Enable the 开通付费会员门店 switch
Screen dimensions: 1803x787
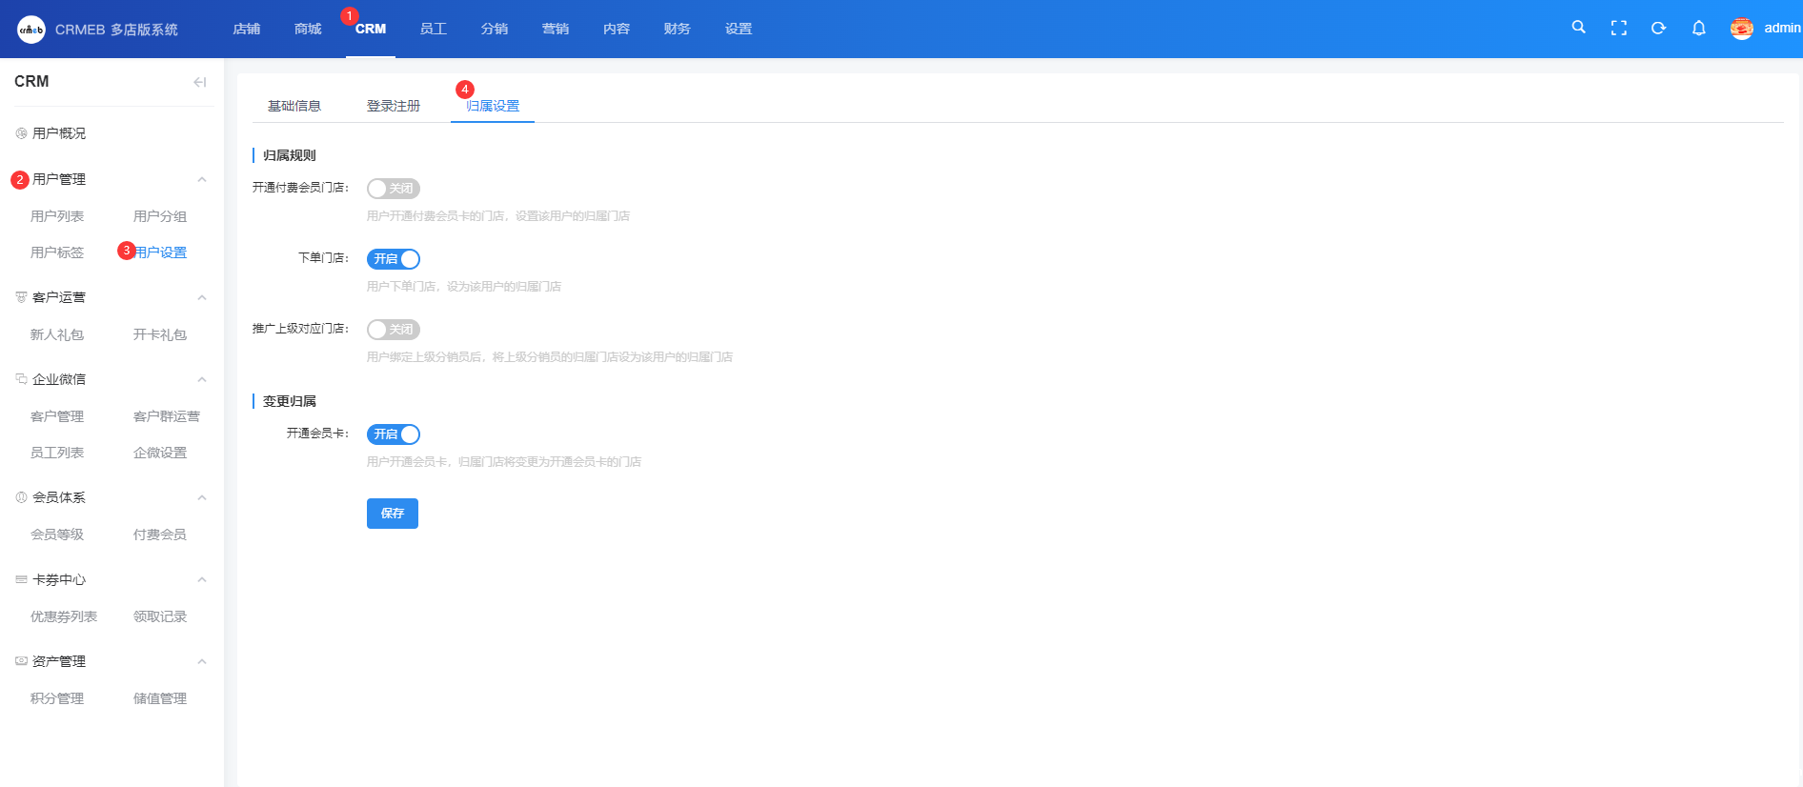coord(393,189)
